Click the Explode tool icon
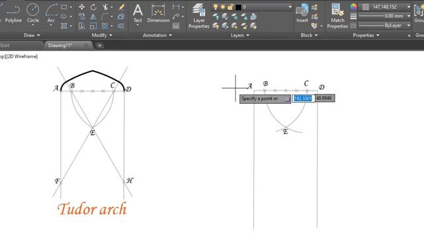Image resolution: width=424 pixels, height=238 pixels. click(x=121, y=17)
